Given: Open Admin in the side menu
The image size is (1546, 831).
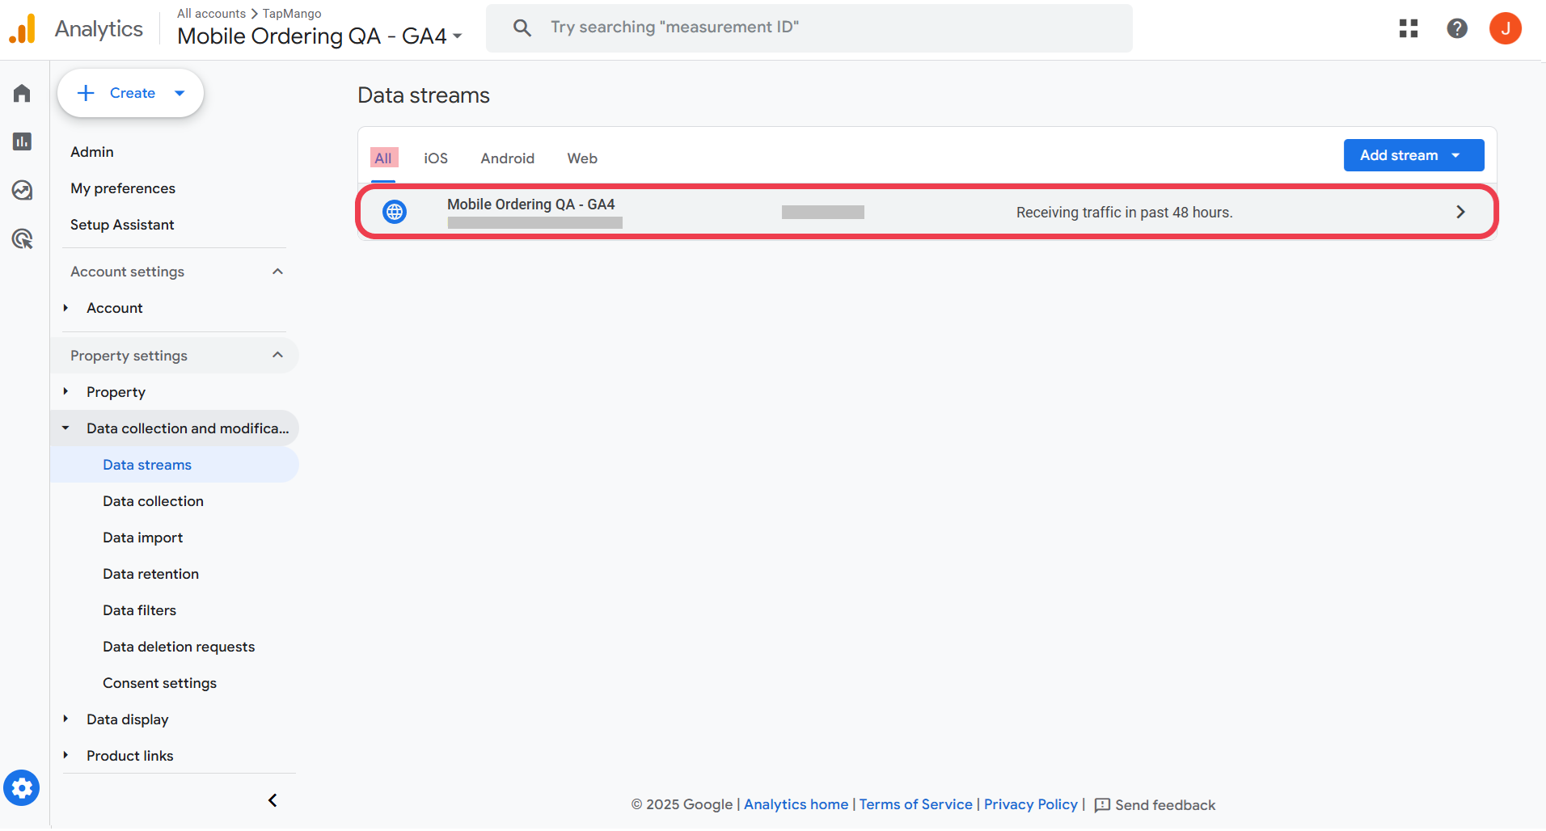Looking at the screenshot, I should pos(92,152).
